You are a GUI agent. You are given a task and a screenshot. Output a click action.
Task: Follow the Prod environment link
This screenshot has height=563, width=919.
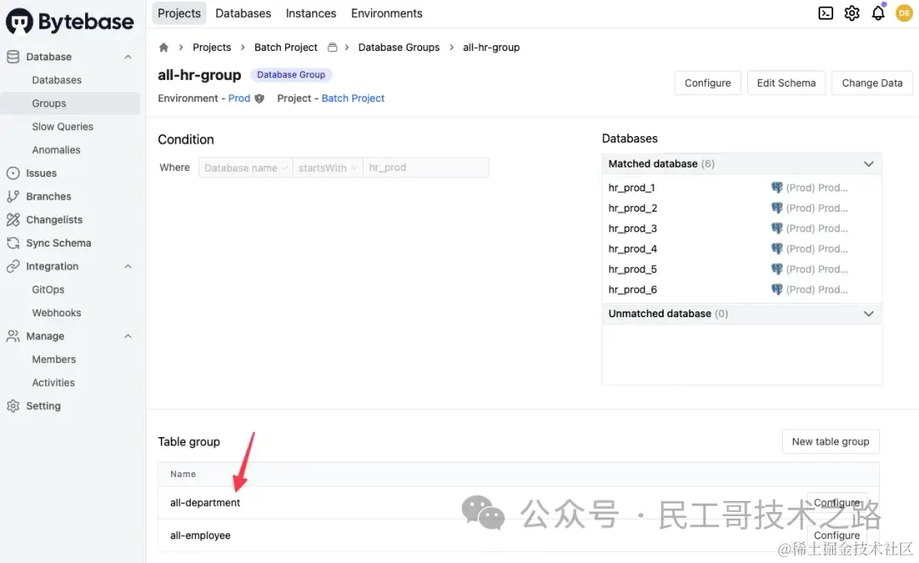point(239,99)
